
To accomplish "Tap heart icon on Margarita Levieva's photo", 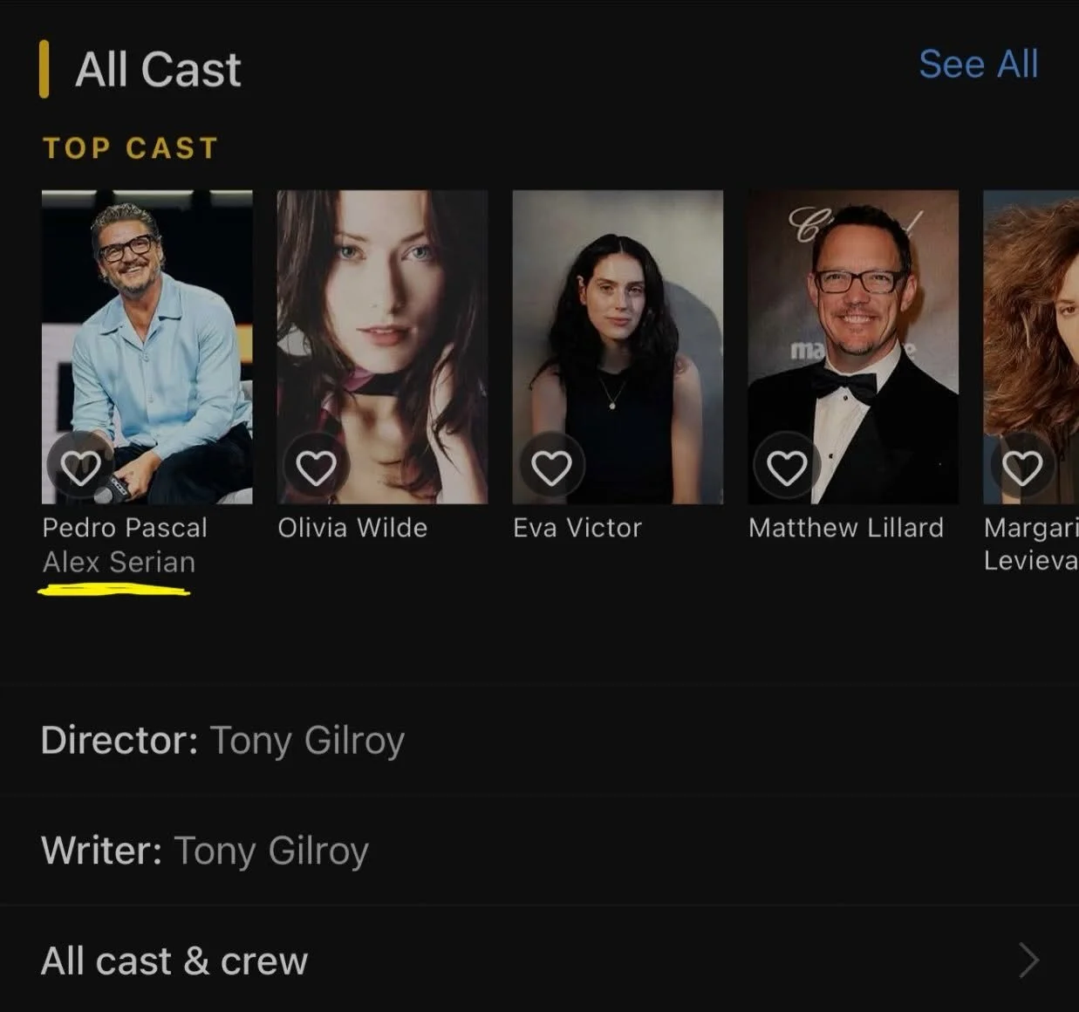I will [x=1022, y=467].
